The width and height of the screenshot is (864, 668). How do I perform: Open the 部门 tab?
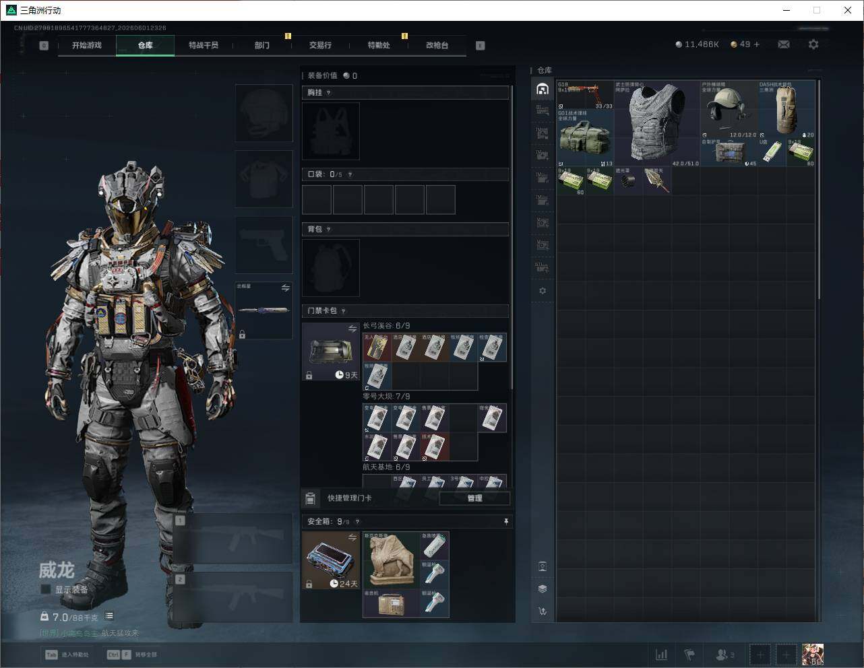[262, 45]
